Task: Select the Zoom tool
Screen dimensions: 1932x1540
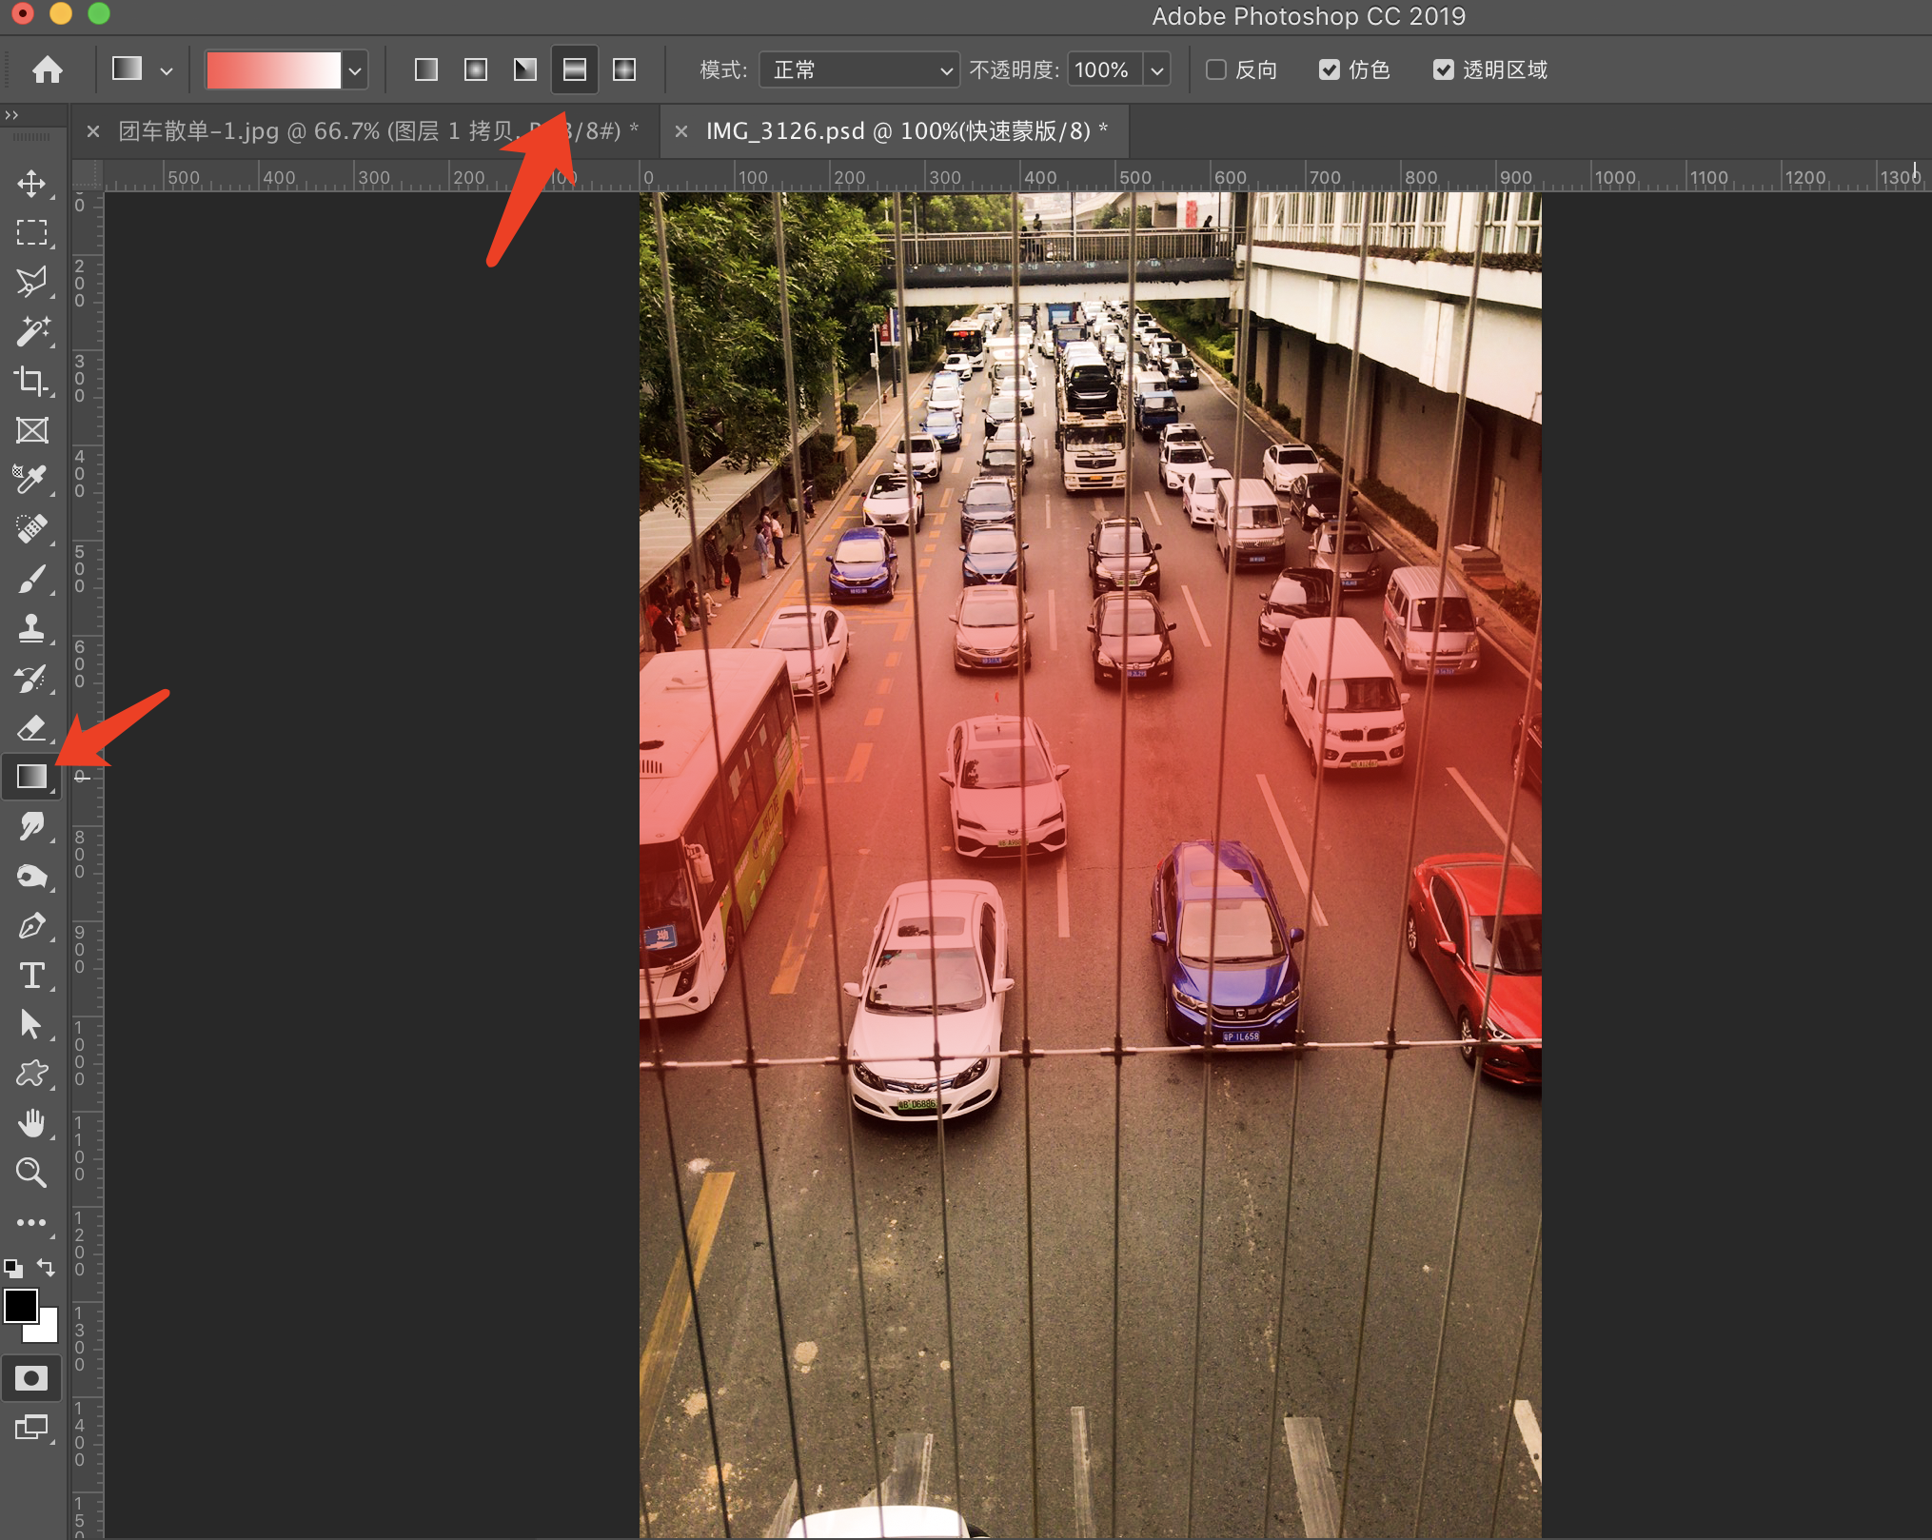Action: [x=31, y=1174]
